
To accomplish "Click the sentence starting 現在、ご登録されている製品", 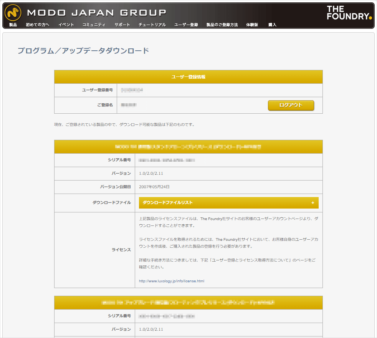I will (x=124, y=124).
